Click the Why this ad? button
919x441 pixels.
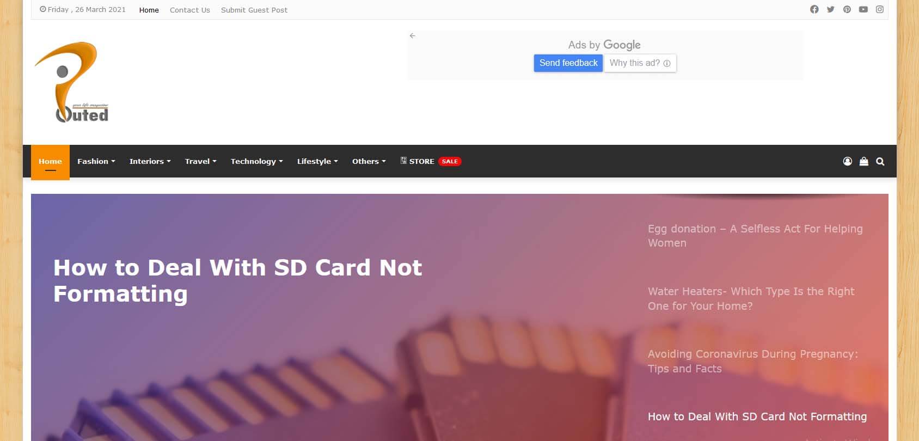click(640, 63)
